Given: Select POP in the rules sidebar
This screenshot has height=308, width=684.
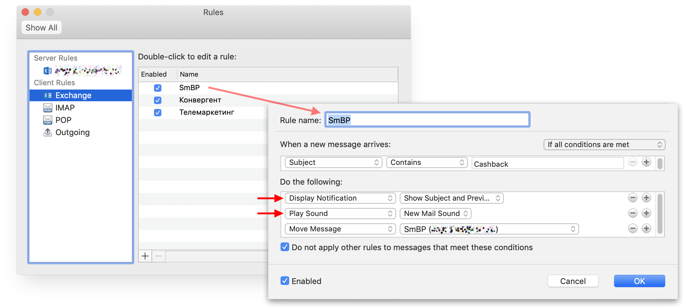Looking at the screenshot, I should [x=63, y=120].
